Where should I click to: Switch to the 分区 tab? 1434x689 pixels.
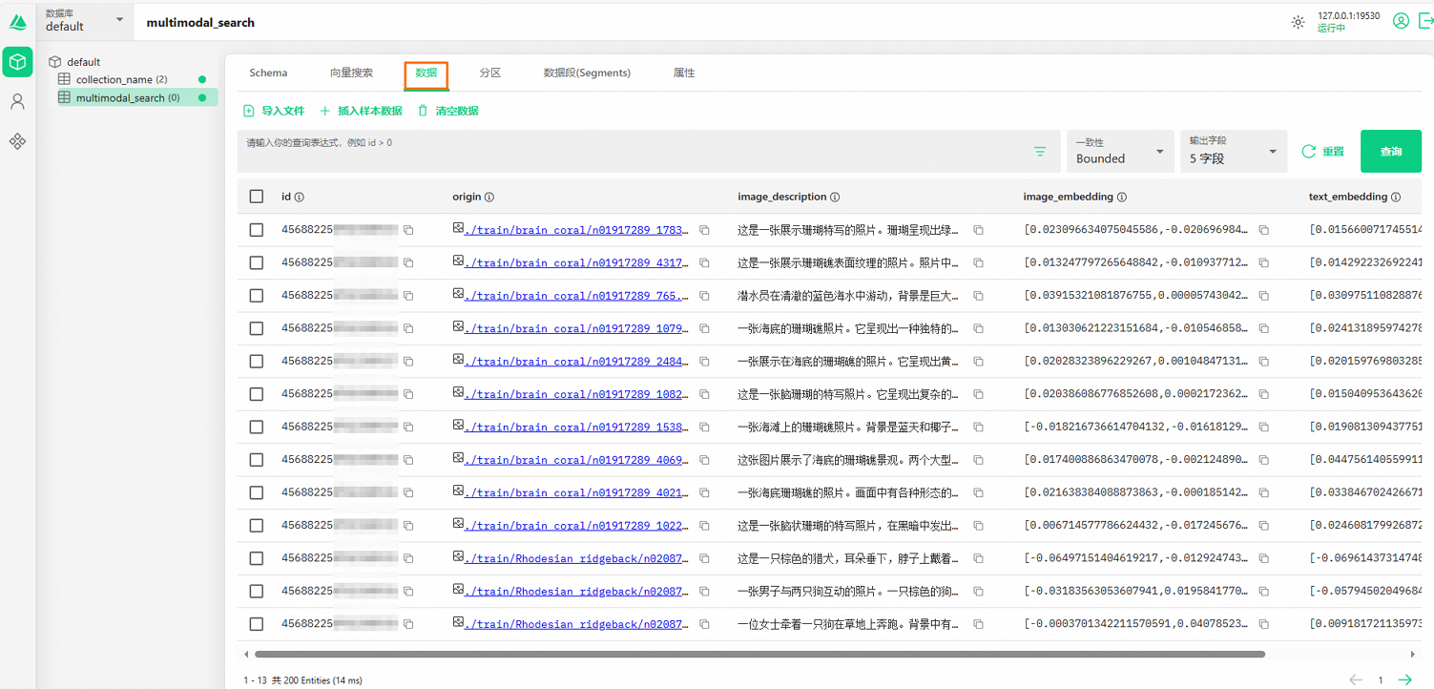click(x=490, y=73)
